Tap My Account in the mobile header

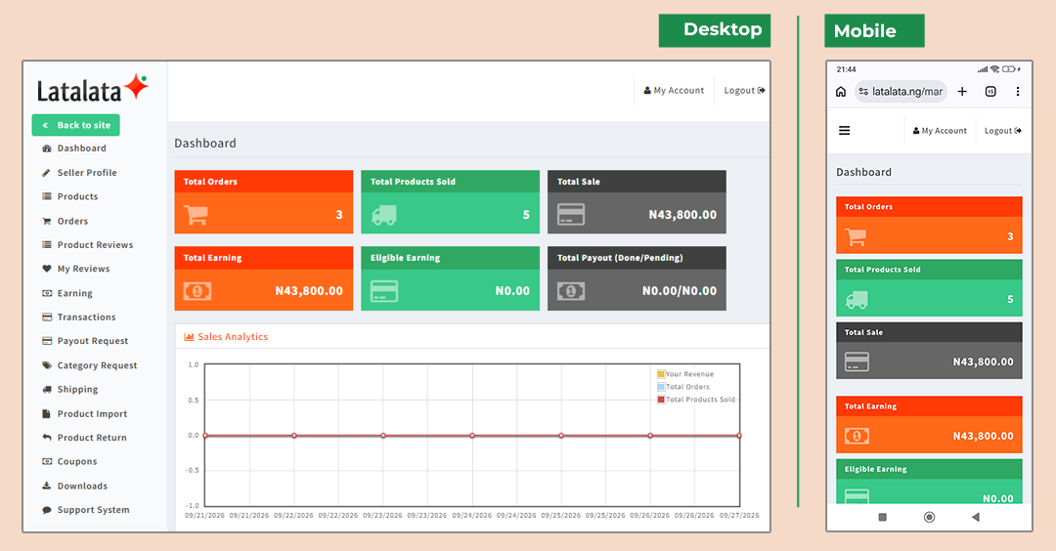click(940, 131)
